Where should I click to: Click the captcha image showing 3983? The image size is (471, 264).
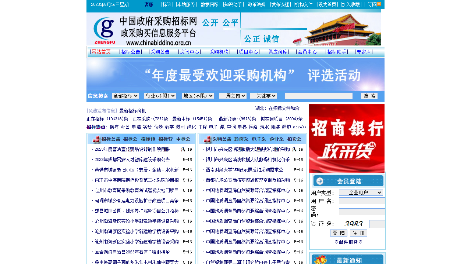353,224
